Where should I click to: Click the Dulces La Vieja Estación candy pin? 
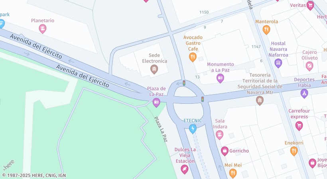click(185, 169)
